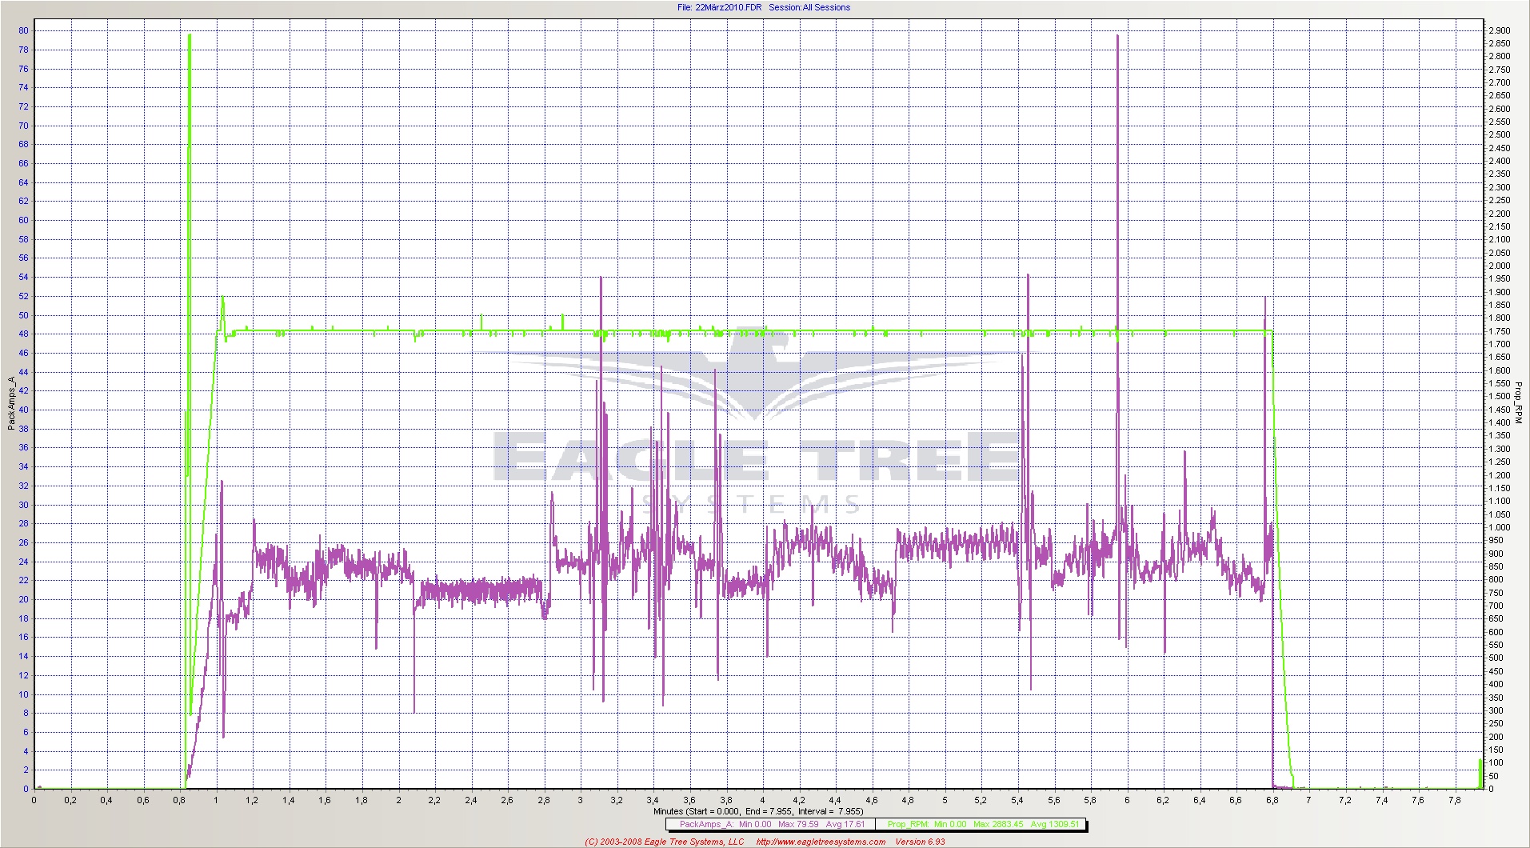Click the Prop_RPM right axis title
The image size is (1530, 848).
tap(1519, 402)
